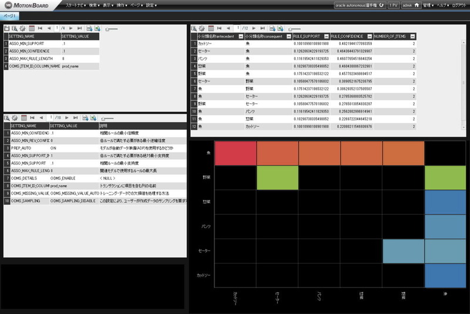Screen dimensions: 470x314
Task: Open filter dropdown on NUMBER_OF_ITEMS column
Action: [x=413, y=36]
